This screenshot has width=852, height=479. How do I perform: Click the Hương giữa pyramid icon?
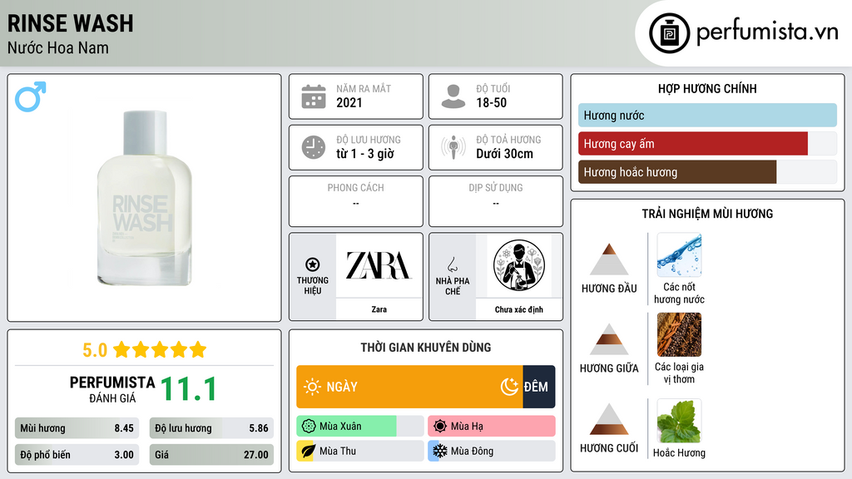pos(609,339)
